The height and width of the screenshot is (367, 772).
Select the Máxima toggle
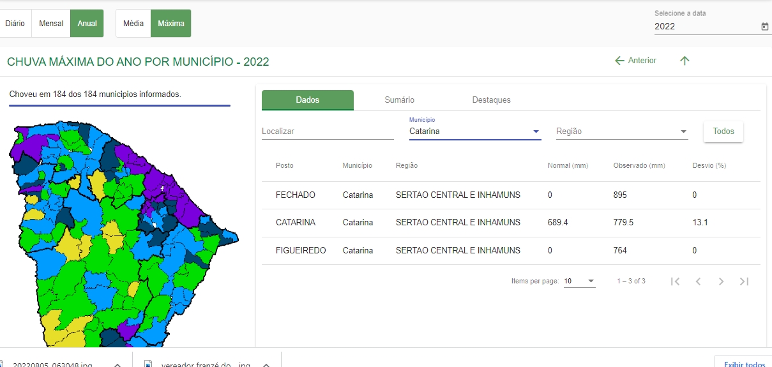coord(170,24)
